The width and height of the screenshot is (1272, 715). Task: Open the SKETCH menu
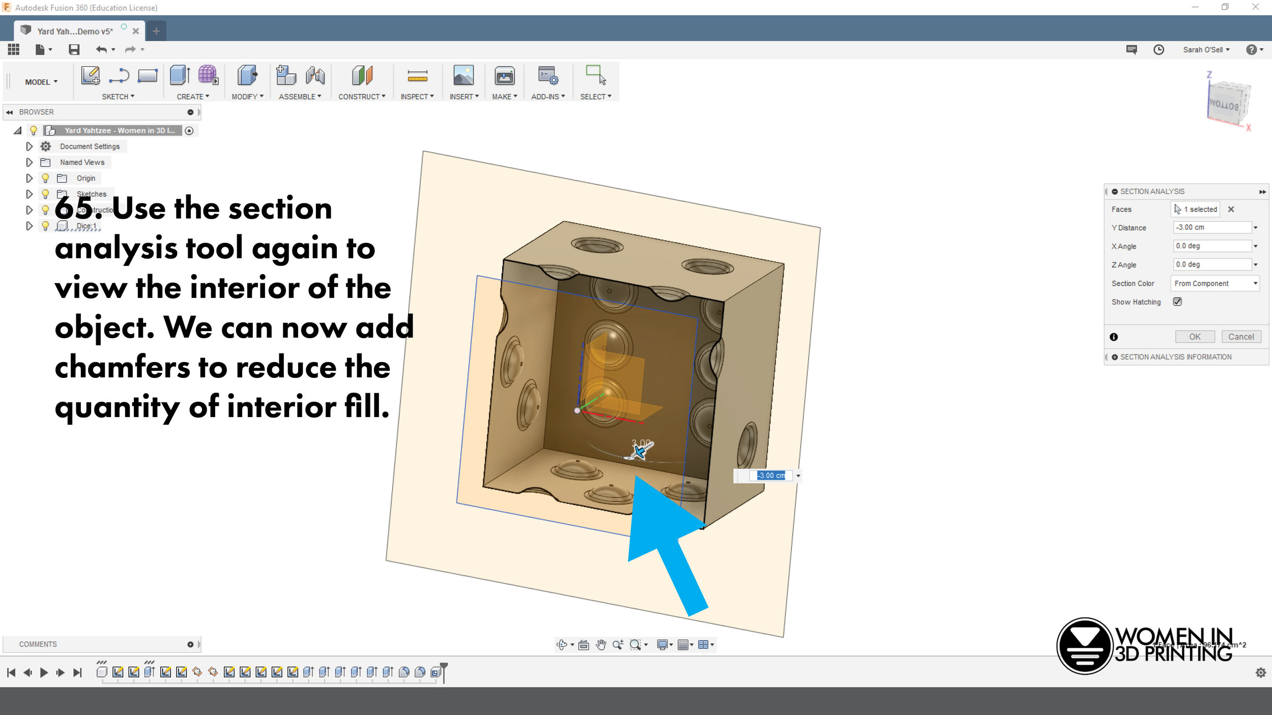118,97
